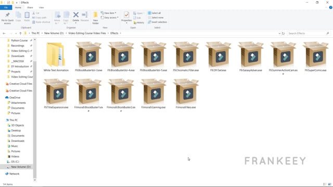Click Invert selection
The image size is (333, 187).
click(157, 22)
